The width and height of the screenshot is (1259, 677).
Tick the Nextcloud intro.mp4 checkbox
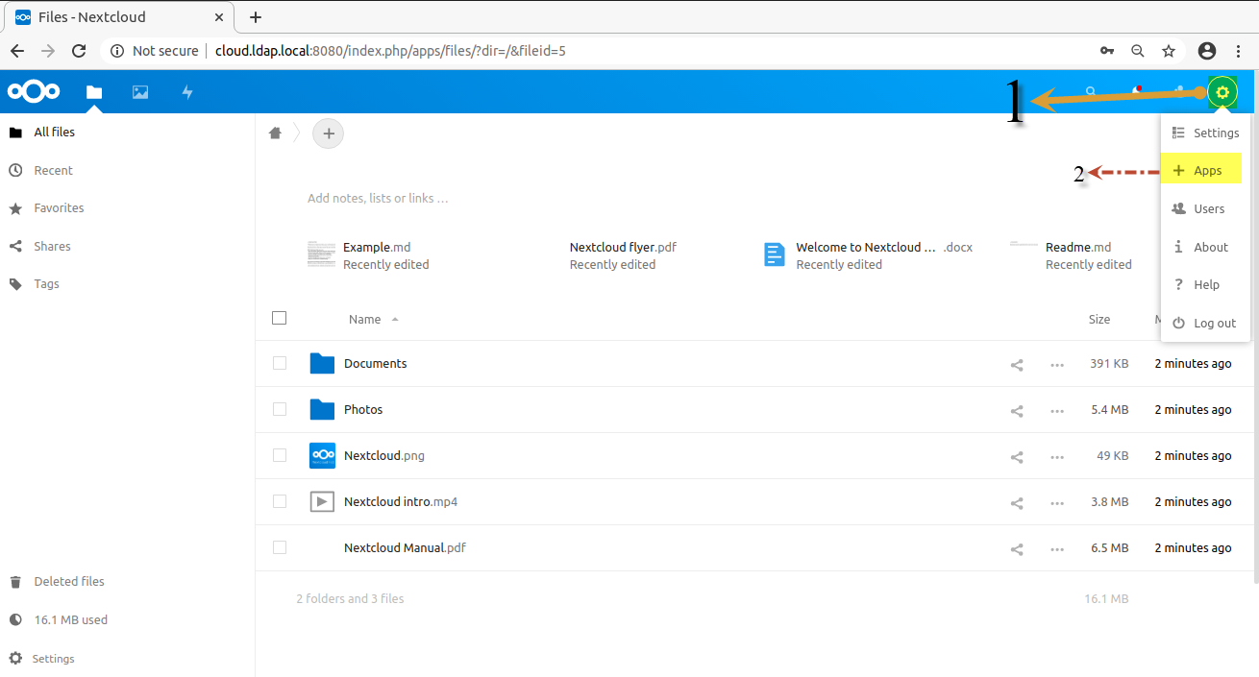point(280,501)
